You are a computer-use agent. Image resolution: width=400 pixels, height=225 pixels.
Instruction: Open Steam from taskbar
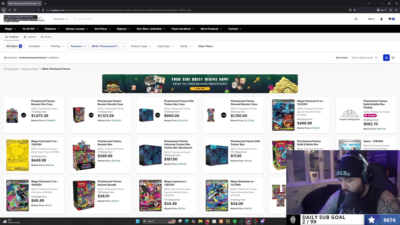point(248,221)
